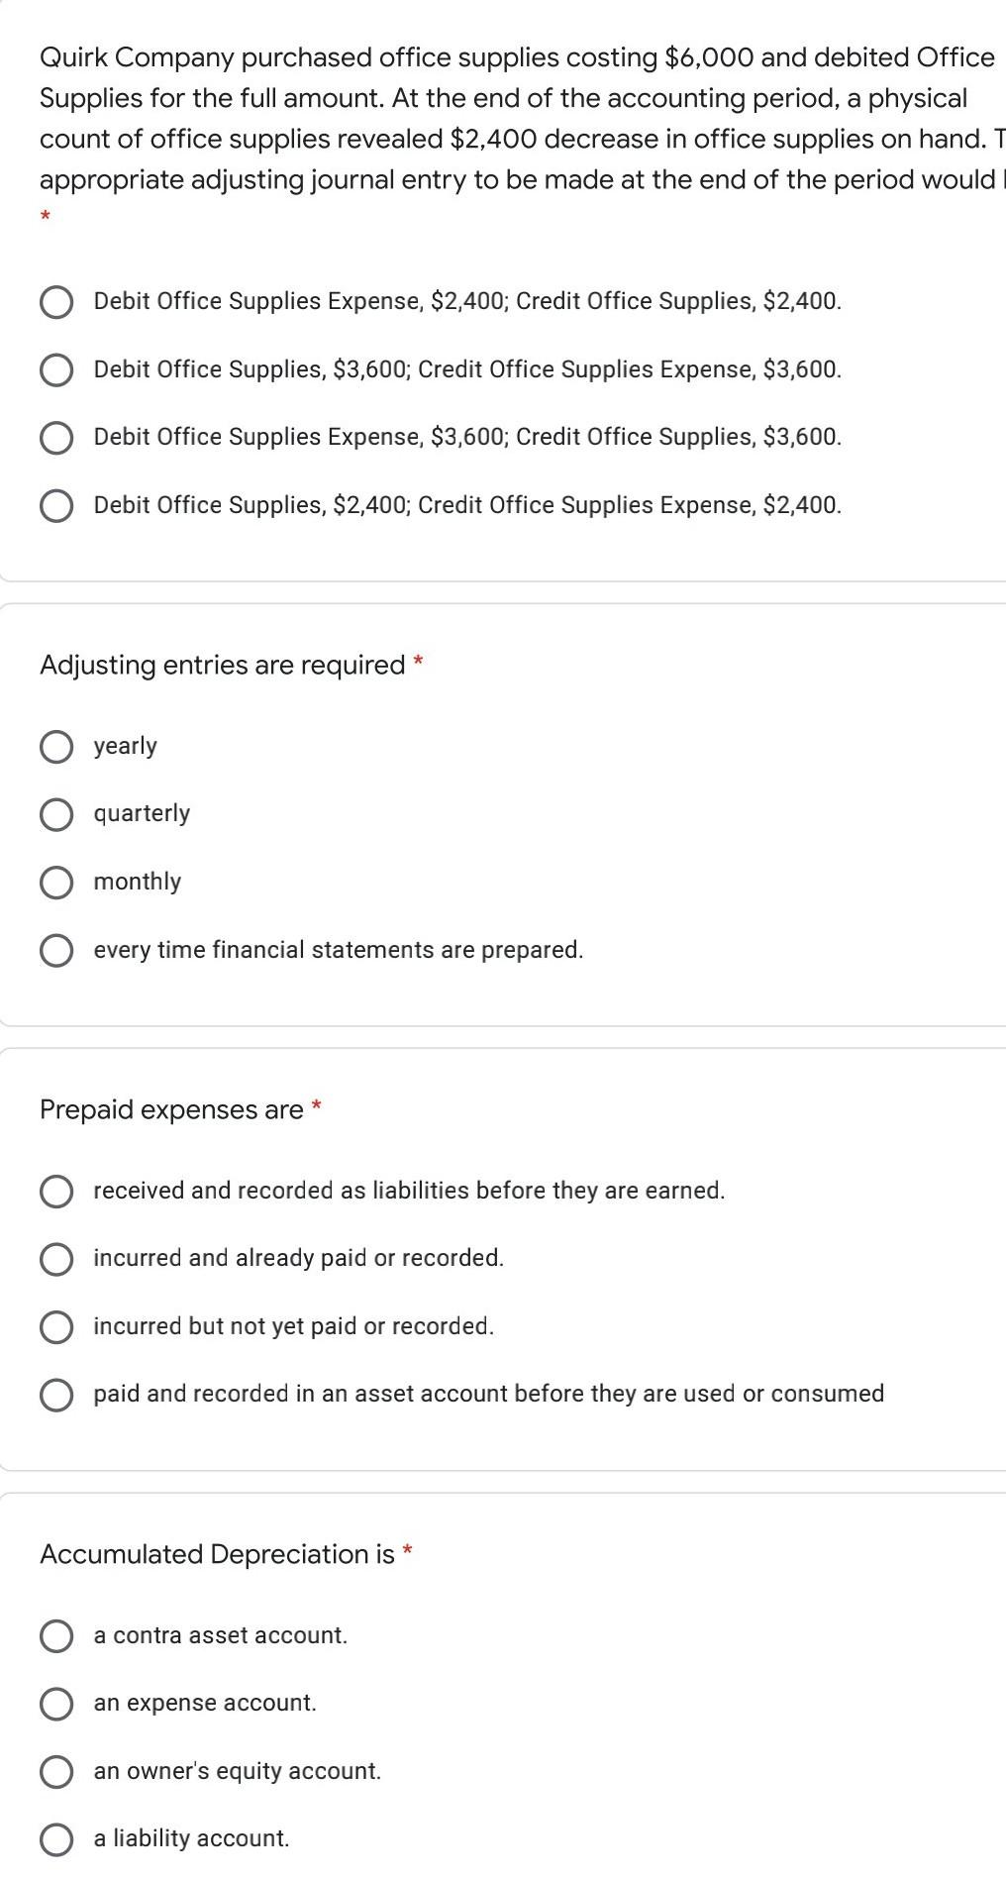Select "Debit Office Supplies, $3,600" option
Viewport: 1006px width, 1878px height.
(x=56, y=370)
